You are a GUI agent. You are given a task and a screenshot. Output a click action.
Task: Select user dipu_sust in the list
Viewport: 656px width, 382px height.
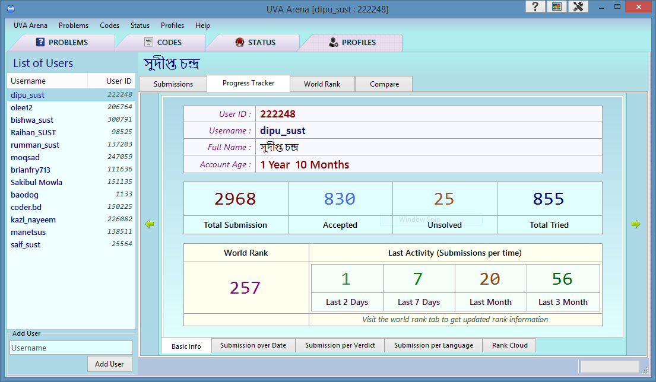71,95
